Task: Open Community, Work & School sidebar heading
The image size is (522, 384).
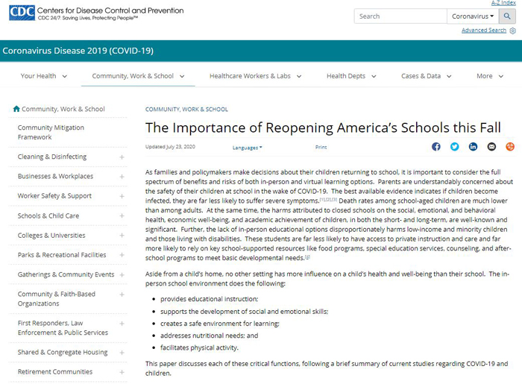Action: point(63,109)
